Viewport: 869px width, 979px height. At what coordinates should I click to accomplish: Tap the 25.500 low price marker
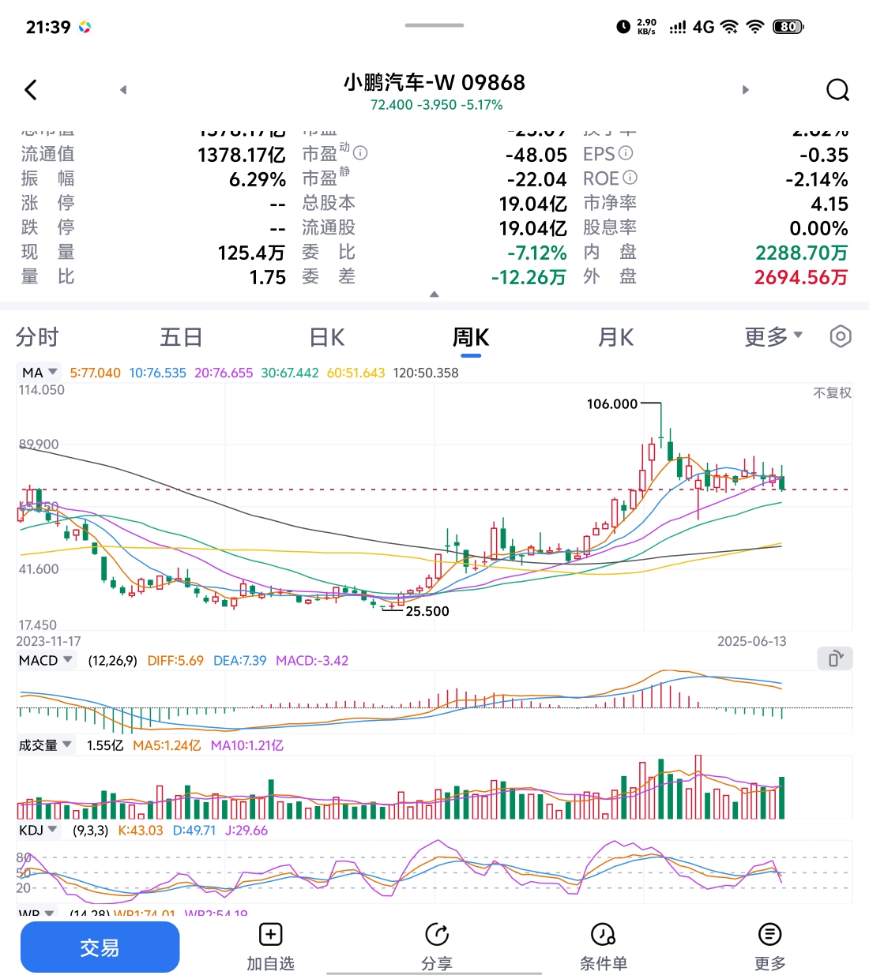pyautogui.click(x=427, y=611)
